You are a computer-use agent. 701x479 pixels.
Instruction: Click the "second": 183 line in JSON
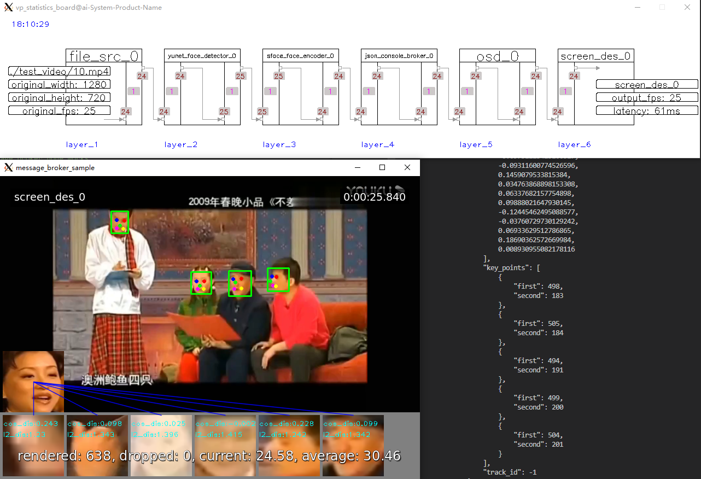point(538,295)
